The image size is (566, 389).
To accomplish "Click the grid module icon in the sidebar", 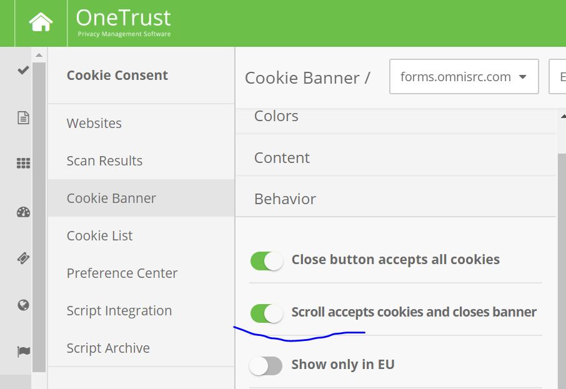I will click(x=22, y=163).
